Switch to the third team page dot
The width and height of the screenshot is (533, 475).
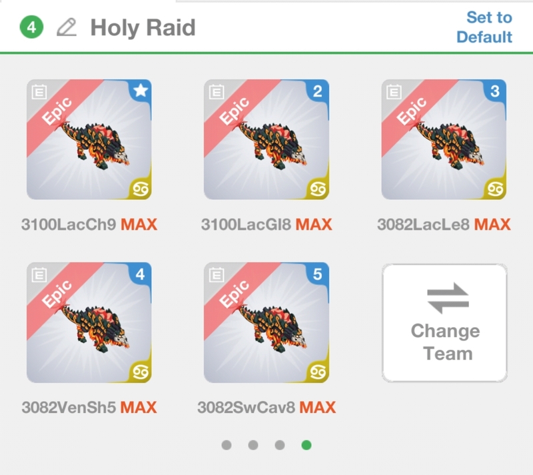click(x=279, y=445)
